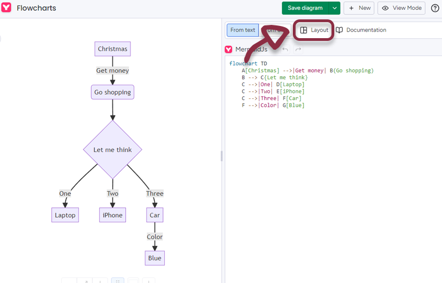Click the redo arrow in the editor
The image size is (442, 283).
coord(298,50)
